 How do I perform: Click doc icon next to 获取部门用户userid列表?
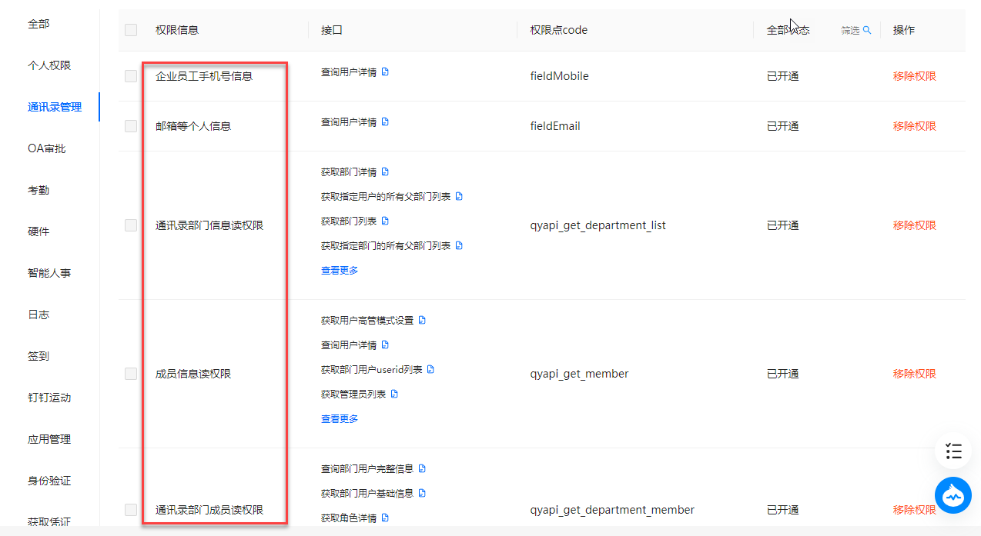pos(431,369)
